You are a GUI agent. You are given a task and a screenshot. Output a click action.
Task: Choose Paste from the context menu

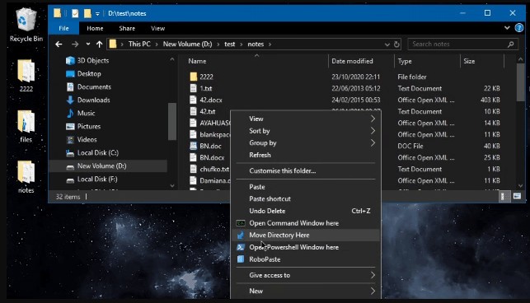[306, 187]
